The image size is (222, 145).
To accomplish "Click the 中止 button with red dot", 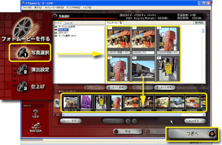I will click(x=128, y=132).
